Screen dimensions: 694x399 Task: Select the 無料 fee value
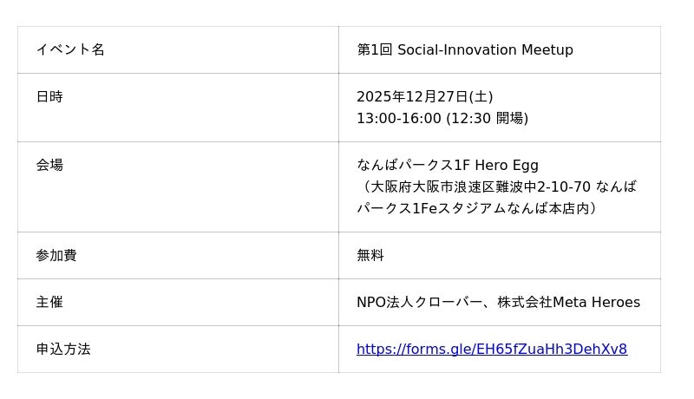(370, 255)
